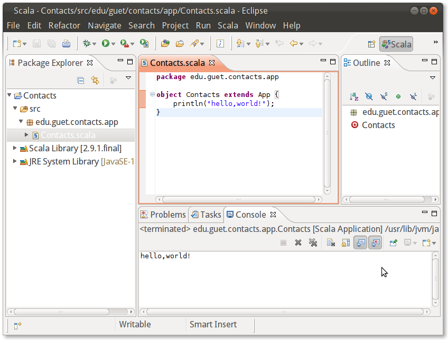Toggle Hide Static Members in the Outline
448x340 pixels.
[x=384, y=96]
